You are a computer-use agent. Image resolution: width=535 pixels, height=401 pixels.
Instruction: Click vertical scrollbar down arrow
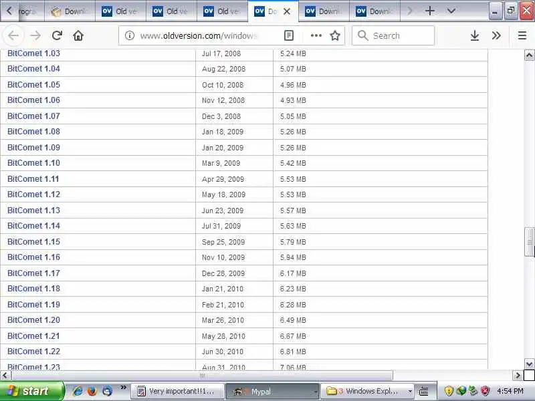pyautogui.click(x=529, y=364)
